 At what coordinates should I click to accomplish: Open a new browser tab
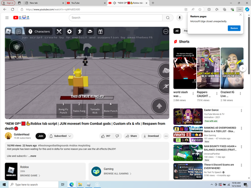click(x=153, y=3)
